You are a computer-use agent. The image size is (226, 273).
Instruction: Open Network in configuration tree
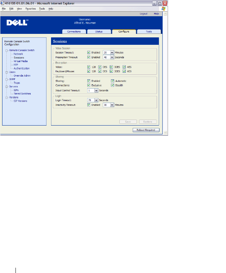(18, 54)
